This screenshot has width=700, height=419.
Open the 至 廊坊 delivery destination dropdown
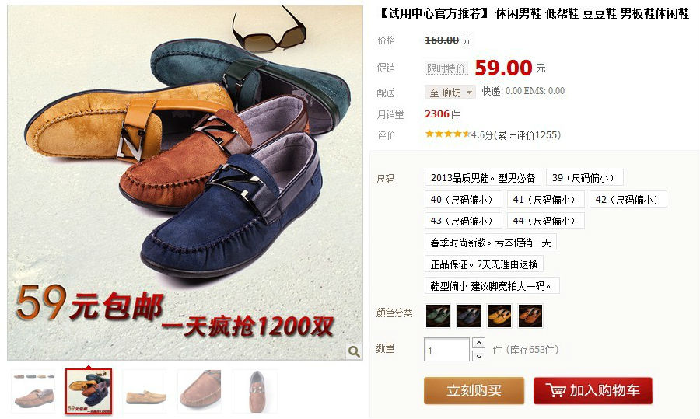tap(450, 93)
